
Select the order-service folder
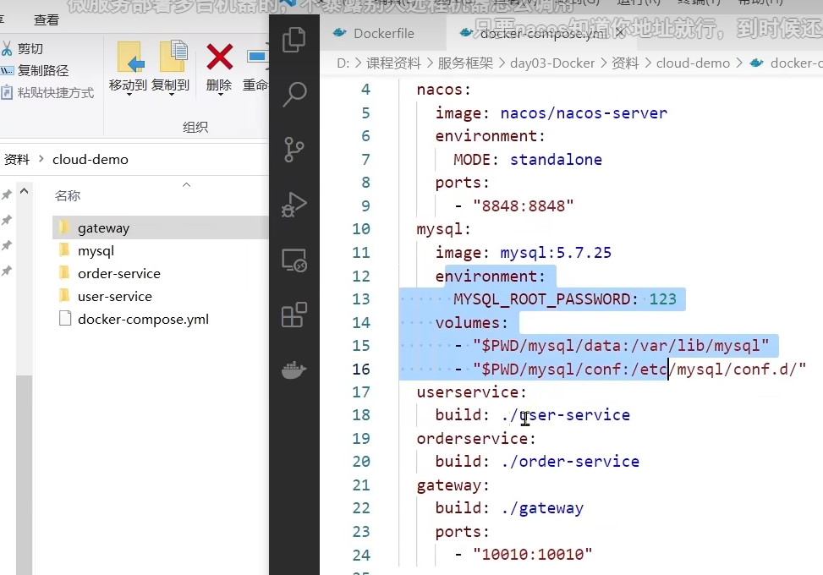(x=118, y=273)
